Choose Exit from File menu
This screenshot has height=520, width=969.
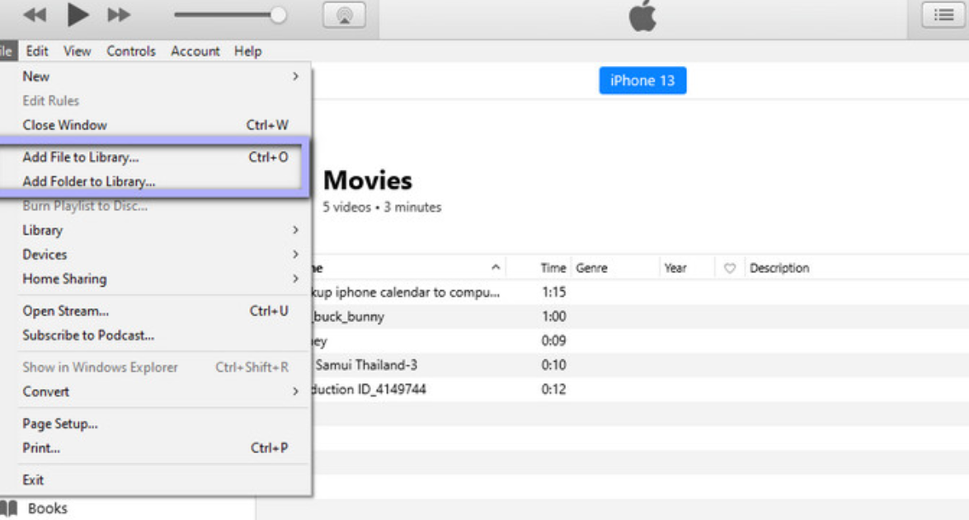tap(155, 480)
